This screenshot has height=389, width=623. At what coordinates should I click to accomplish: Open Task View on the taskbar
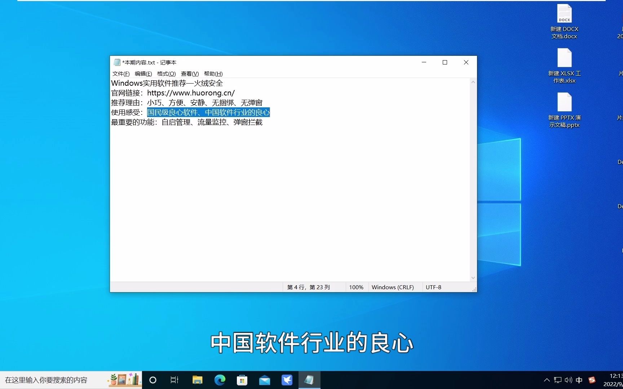click(174, 380)
